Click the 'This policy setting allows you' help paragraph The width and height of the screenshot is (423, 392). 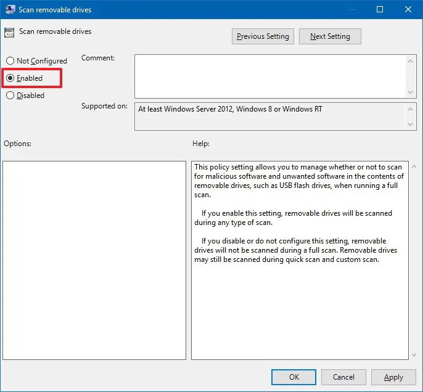(x=299, y=181)
